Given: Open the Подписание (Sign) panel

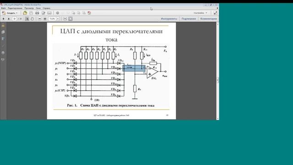Looking at the screenshot, I should pos(189,19).
